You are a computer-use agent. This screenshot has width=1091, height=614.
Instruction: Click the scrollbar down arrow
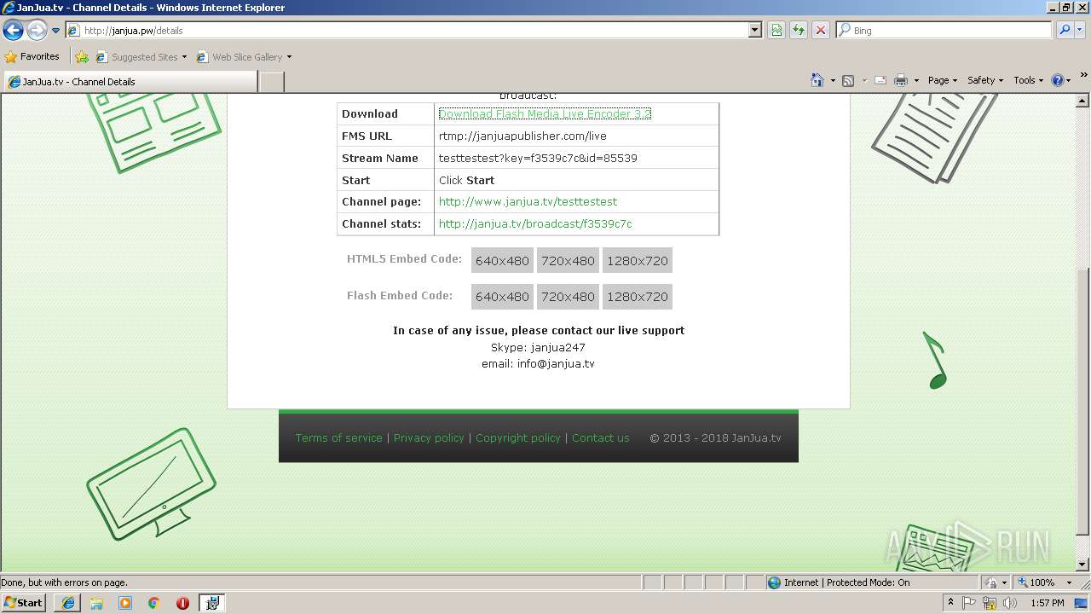click(1082, 564)
